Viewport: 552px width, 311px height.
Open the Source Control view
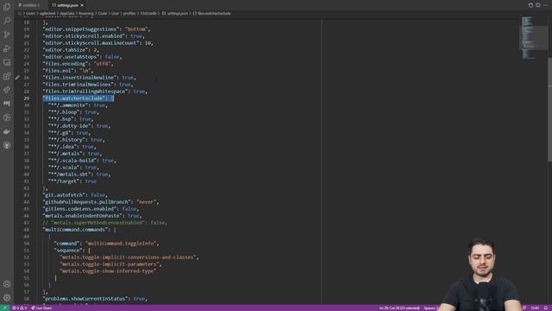(x=7, y=35)
